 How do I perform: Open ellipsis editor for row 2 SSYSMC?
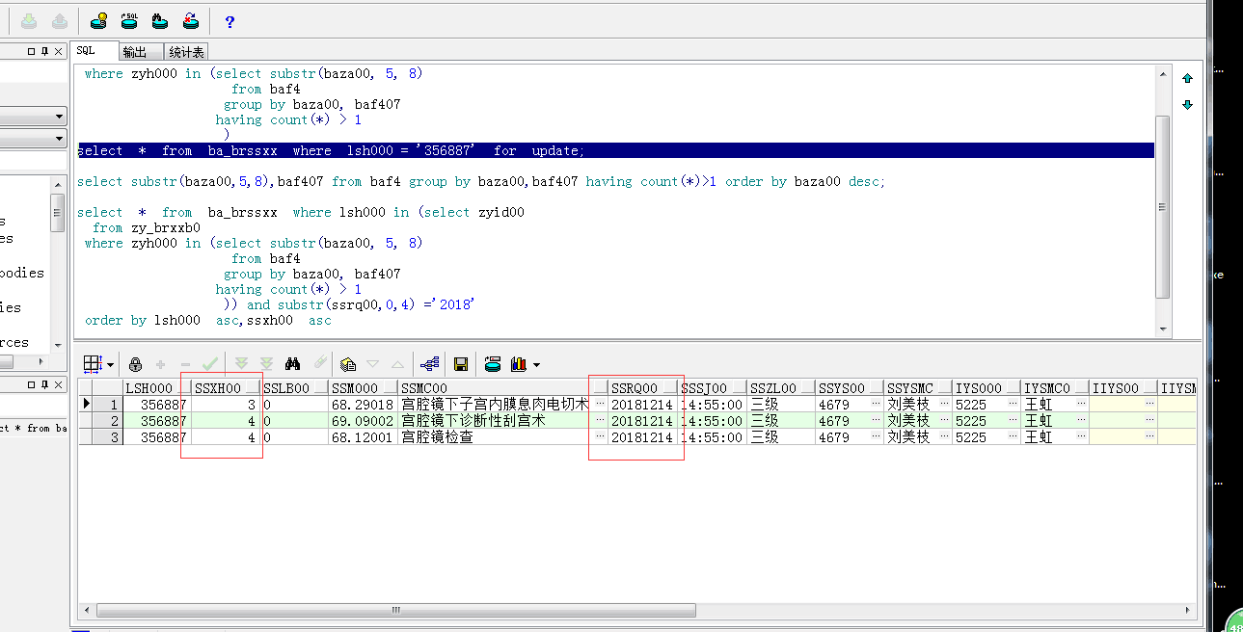(x=946, y=421)
